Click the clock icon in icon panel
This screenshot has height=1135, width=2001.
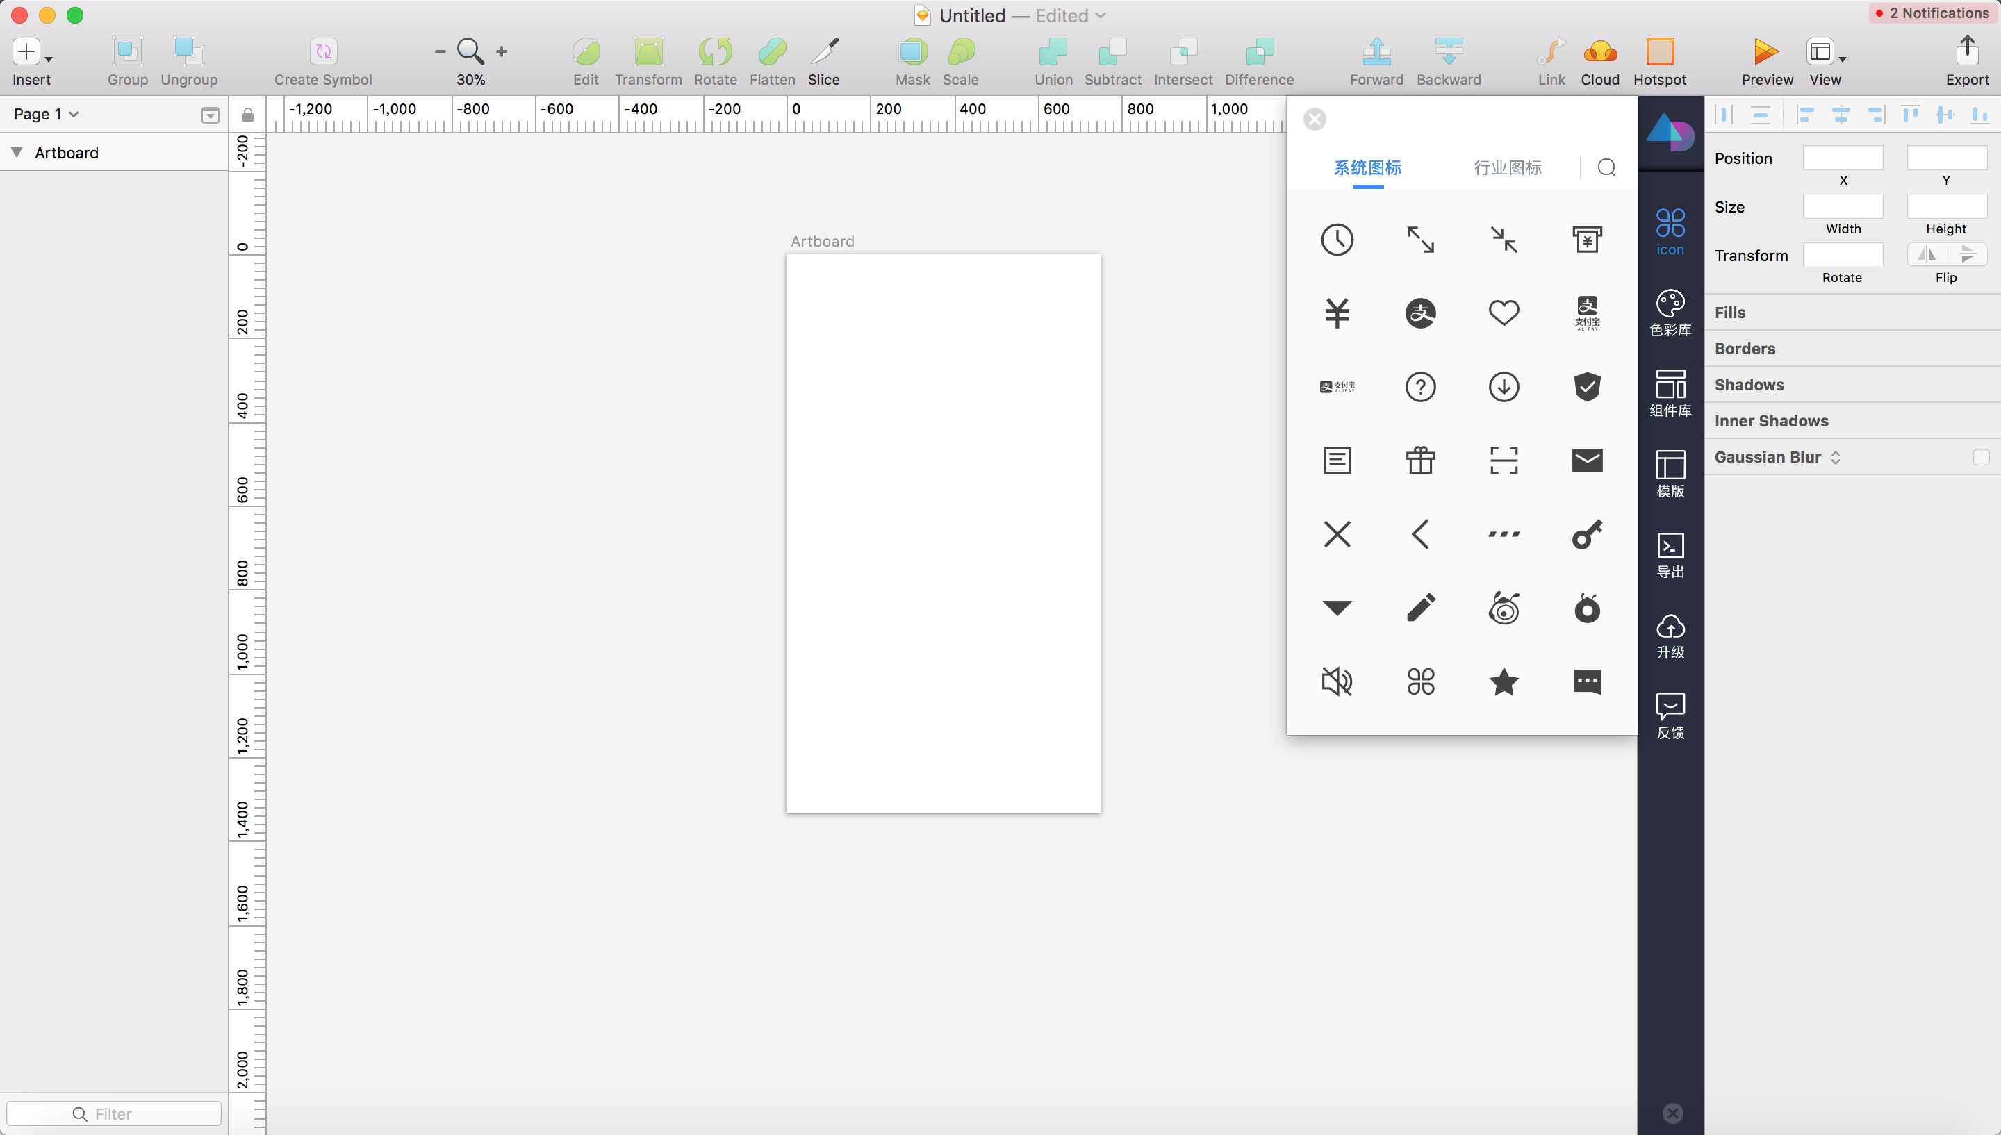tap(1337, 240)
